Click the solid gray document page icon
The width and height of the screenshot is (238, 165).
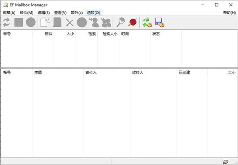(x=57, y=22)
